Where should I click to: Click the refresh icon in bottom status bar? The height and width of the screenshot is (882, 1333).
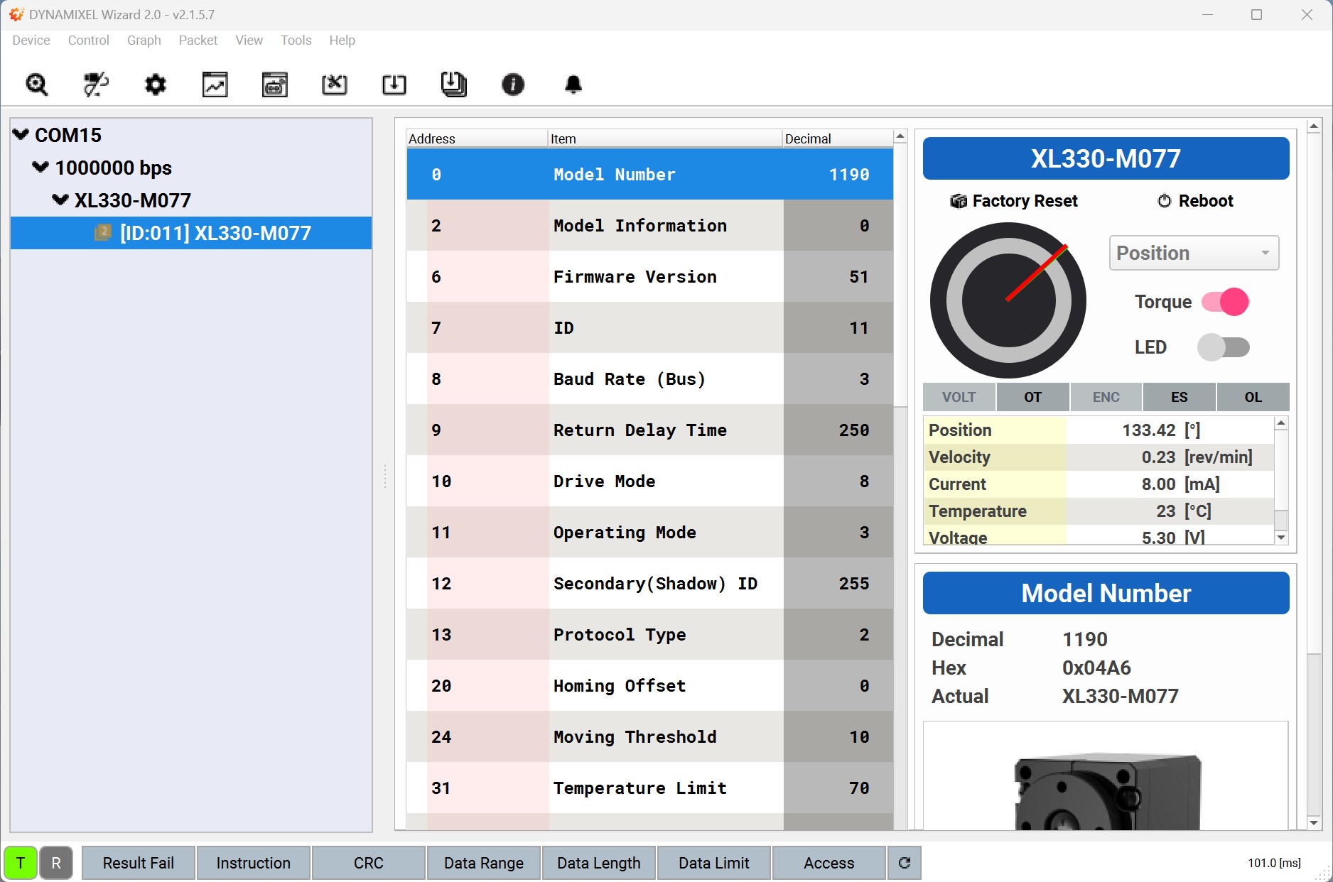pos(905,863)
